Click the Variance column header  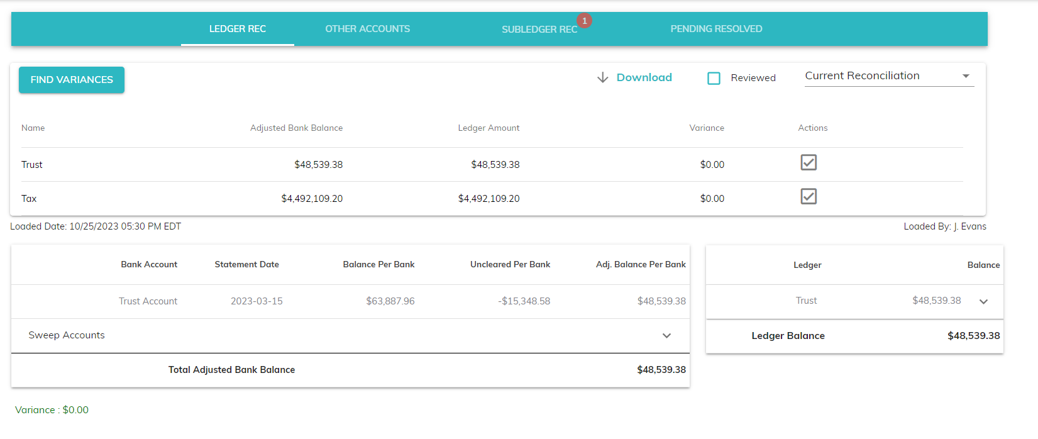[x=706, y=128]
